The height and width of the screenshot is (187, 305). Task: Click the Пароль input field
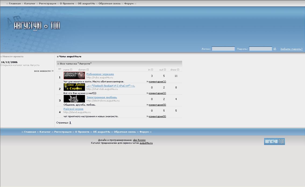(x=261, y=49)
